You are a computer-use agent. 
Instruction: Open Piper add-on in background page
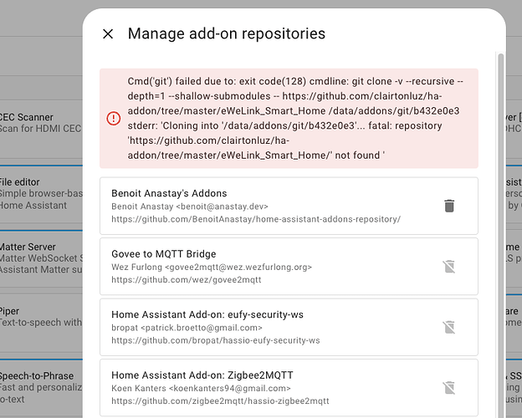41,324
